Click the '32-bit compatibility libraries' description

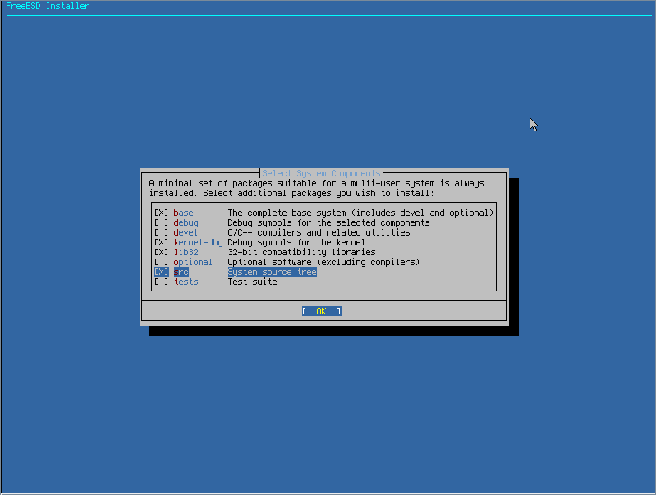click(301, 252)
